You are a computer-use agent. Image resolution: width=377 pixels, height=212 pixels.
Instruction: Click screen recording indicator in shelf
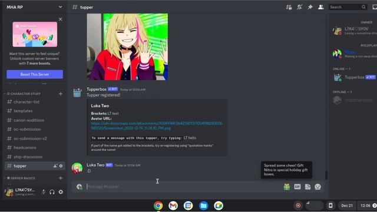298,206
